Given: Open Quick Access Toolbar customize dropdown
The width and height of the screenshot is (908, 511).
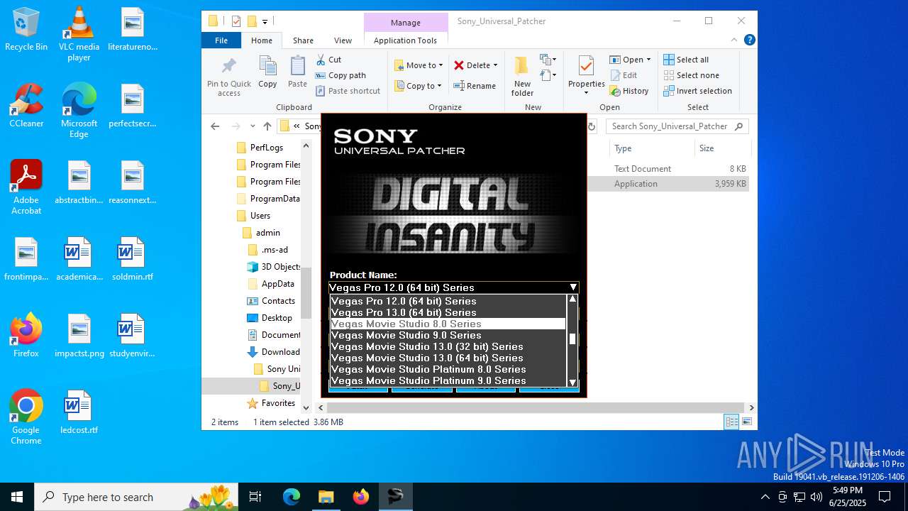Looking at the screenshot, I should (x=265, y=21).
